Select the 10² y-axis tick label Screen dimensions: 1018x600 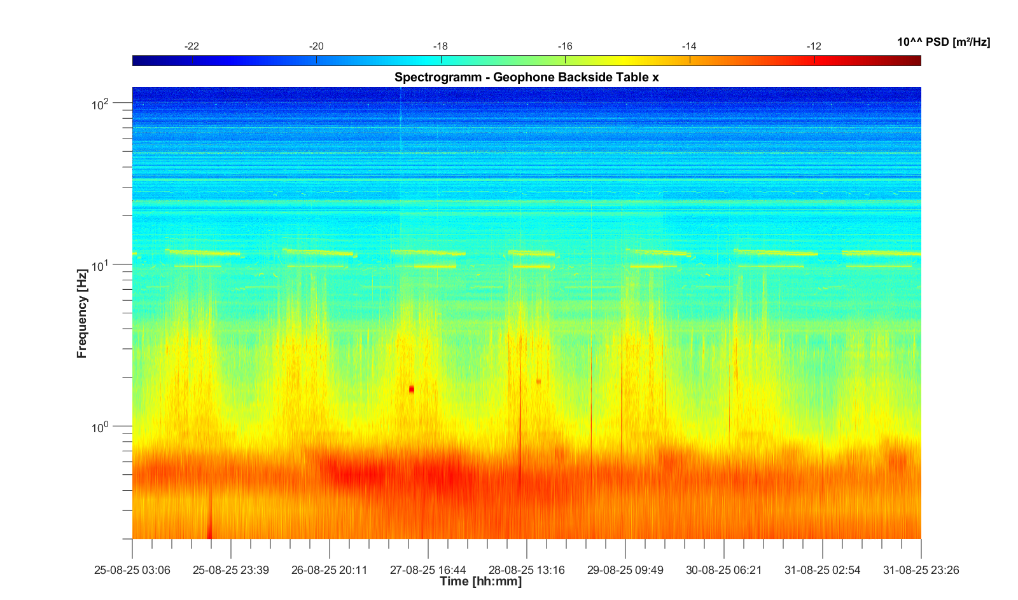(101, 104)
